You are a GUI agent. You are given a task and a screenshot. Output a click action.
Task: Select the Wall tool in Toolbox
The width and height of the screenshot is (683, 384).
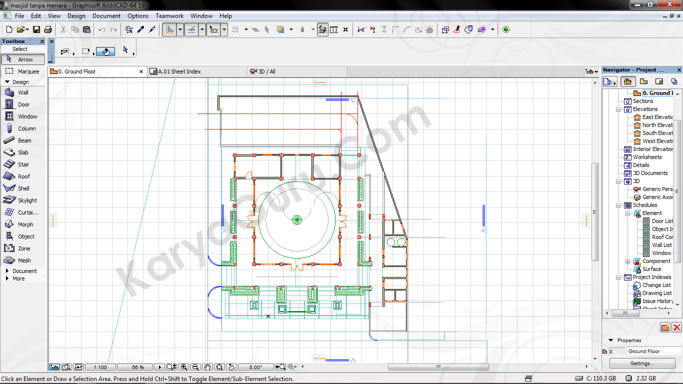click(x=23, y=92)
